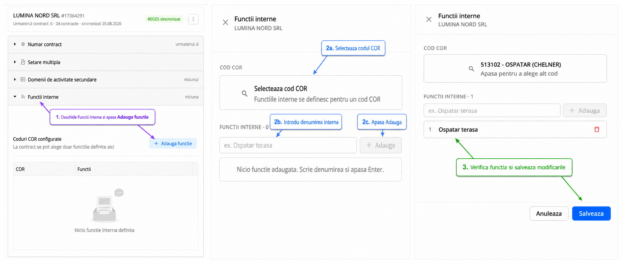Close the right Functii interne panel
The image size is (623, 264).
tap(429, 19)
